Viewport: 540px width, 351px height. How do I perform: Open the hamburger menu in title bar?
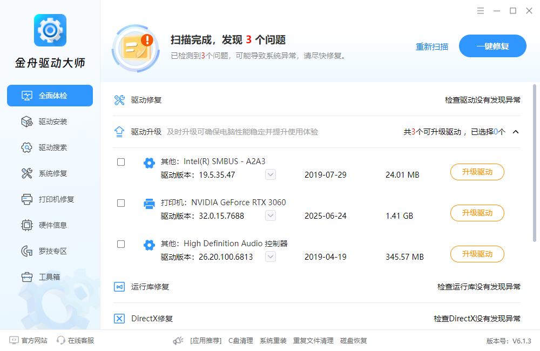point(481,11)
